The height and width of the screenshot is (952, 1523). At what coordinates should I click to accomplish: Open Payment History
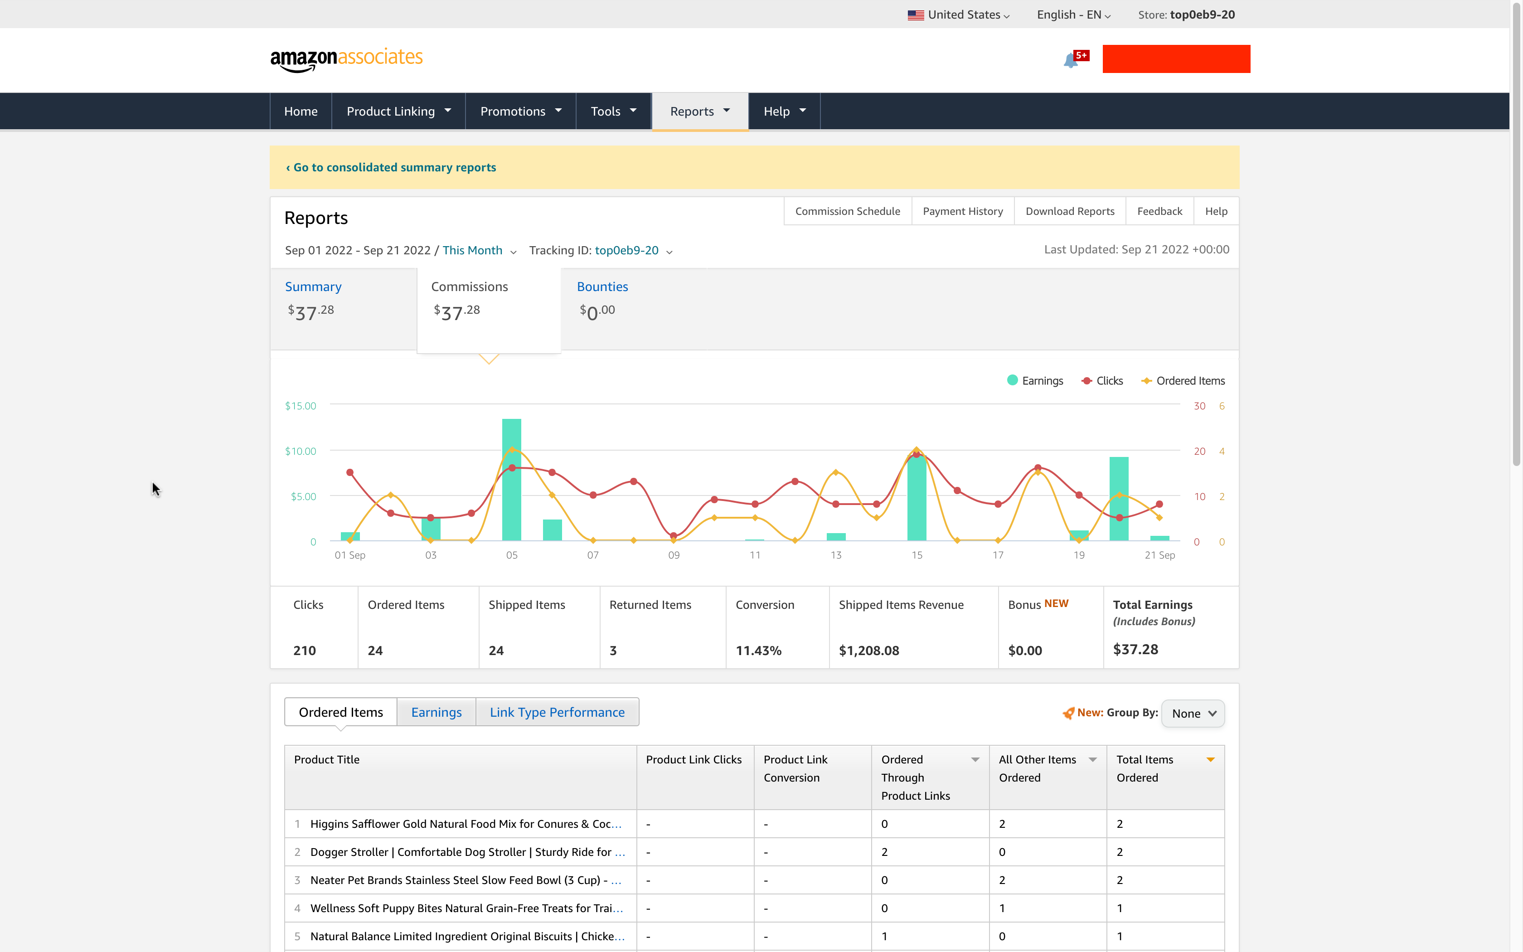pos(963,212)
